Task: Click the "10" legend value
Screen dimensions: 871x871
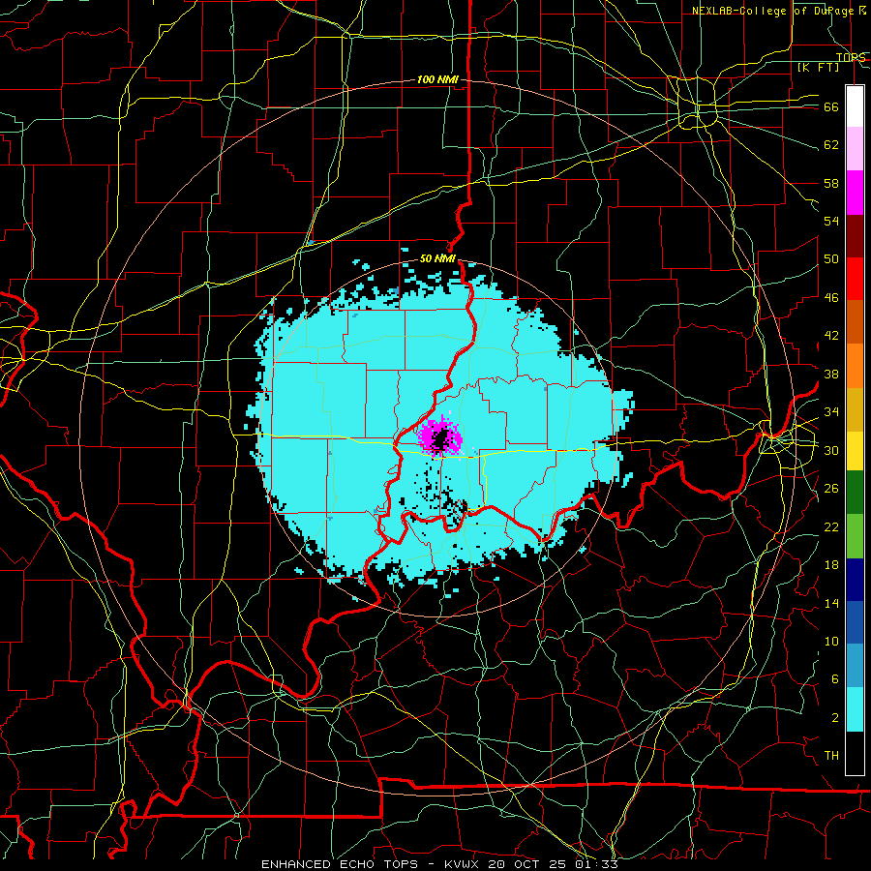Action: tap(831, 642)
